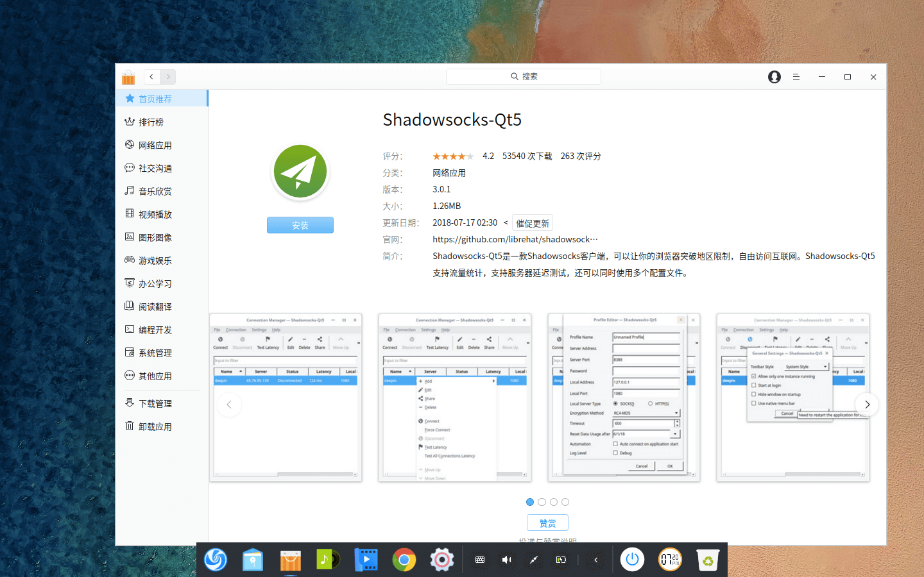This screenshot has width=924, height=577.
Task: Open 下载管理 download manager
Action: (x=162, y=403)
